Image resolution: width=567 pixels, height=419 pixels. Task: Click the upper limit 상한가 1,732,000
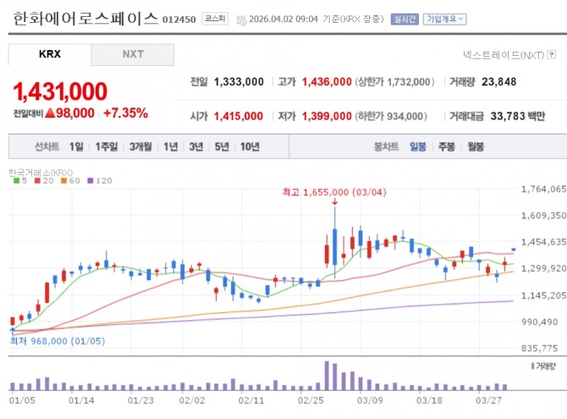(x=394, y=82)
